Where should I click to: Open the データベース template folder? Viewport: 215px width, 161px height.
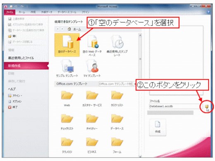(x=117, y=122)
